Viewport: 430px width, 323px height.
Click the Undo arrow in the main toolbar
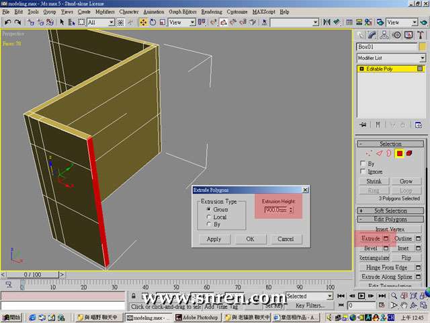(x=7, y=22)
